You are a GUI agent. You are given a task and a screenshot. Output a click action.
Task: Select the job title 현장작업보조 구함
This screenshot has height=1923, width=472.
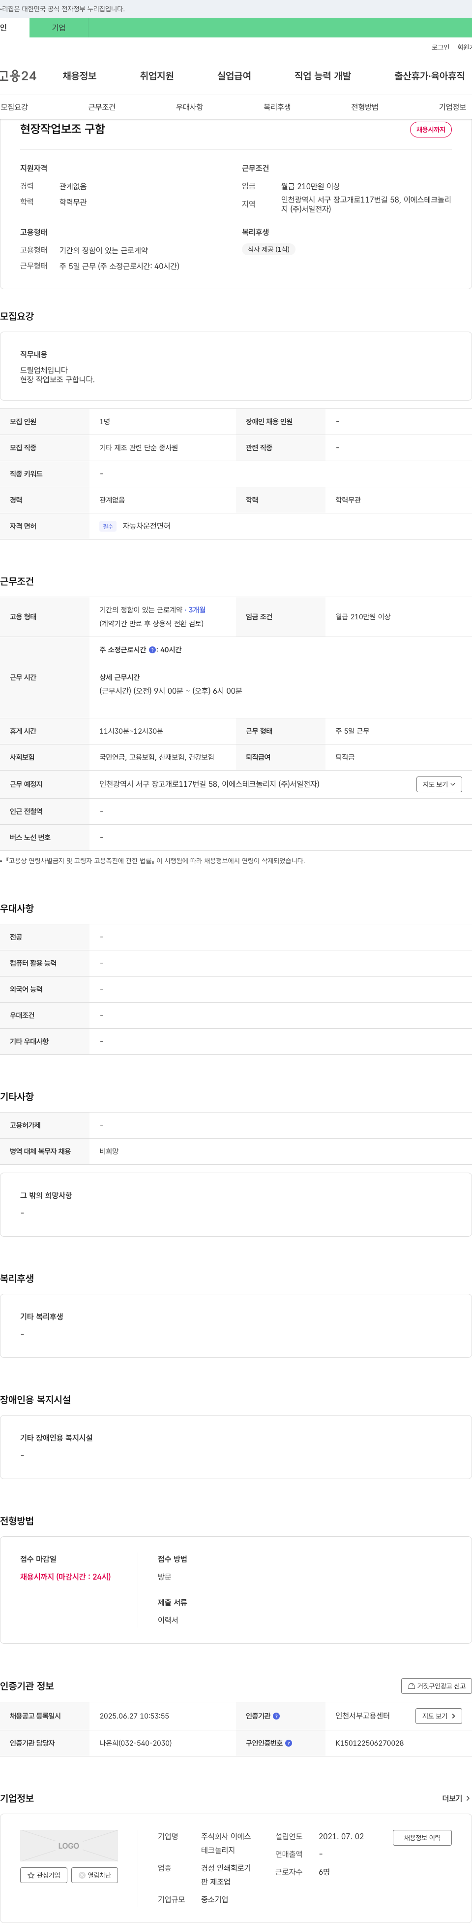(x=62, y=129)
